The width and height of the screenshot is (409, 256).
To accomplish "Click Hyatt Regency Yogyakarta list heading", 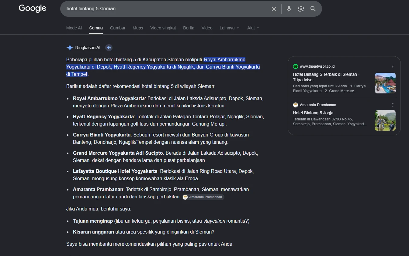I will pyautogui.click(x=103, y=117).
